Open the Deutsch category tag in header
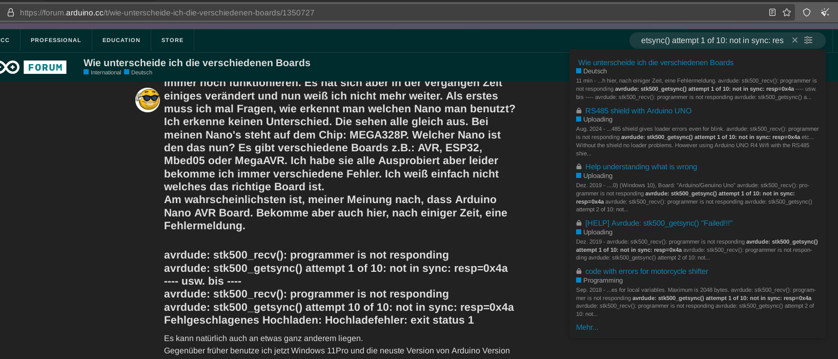 [x=138, y=72]
